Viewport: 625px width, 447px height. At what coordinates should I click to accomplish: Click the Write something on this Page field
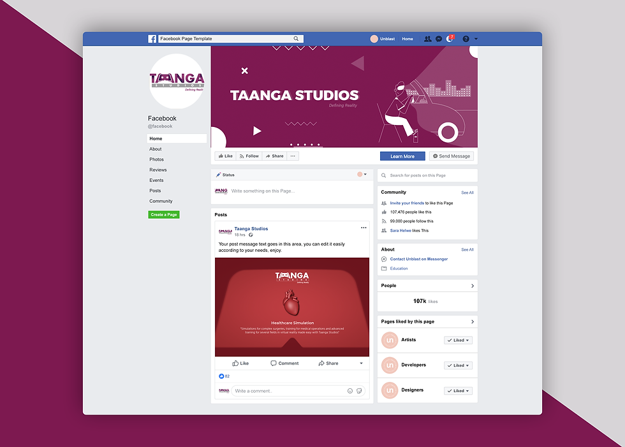(x=263, y=191)
